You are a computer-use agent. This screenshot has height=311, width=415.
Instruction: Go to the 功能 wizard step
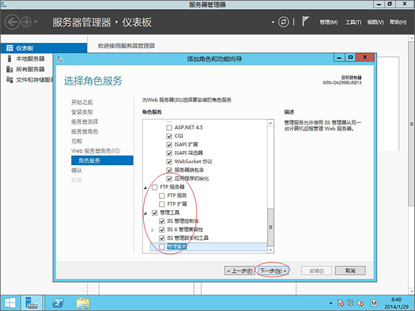point(77,141)
